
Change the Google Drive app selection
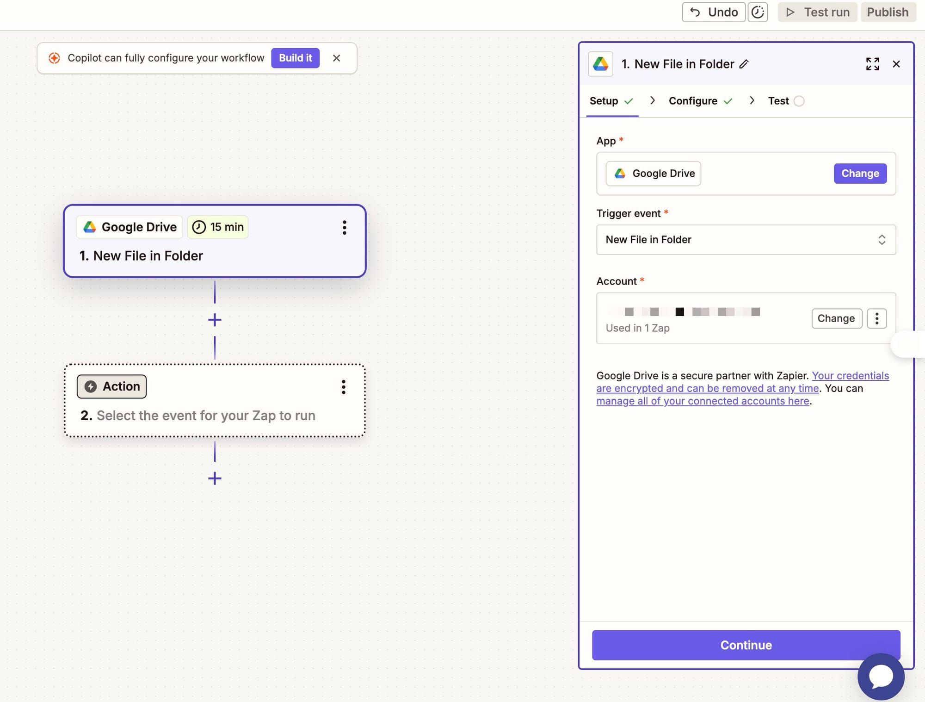pyautogui.click(x=860, y=174)
